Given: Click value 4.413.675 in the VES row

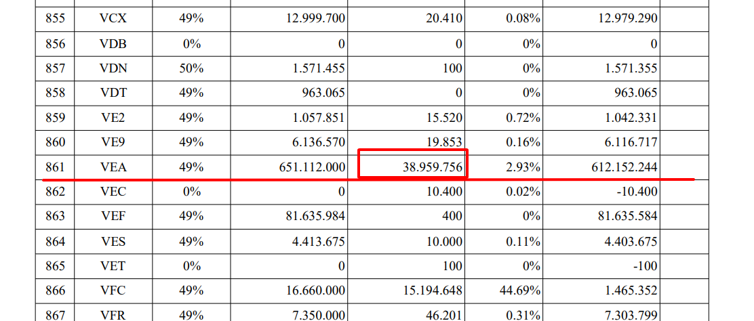Looking at the screenshot, I should tap(317, 241).
